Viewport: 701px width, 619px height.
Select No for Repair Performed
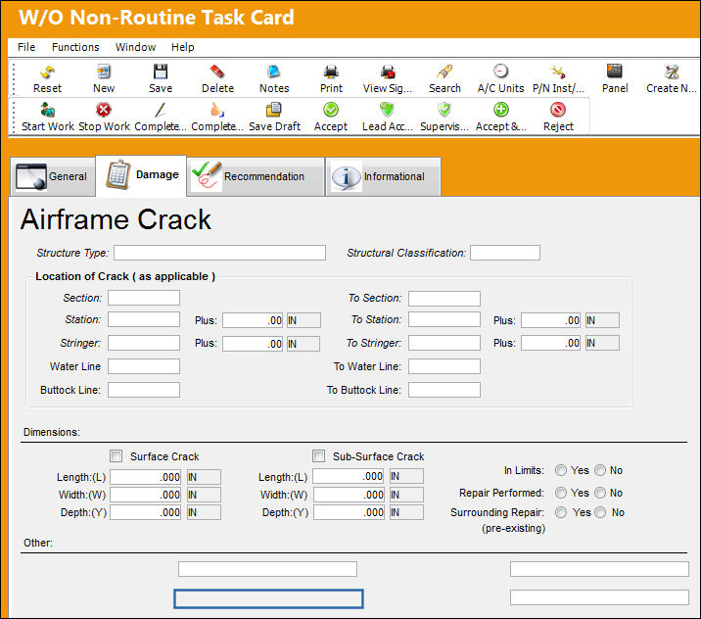pyautogui.click(x=600, y=493)
